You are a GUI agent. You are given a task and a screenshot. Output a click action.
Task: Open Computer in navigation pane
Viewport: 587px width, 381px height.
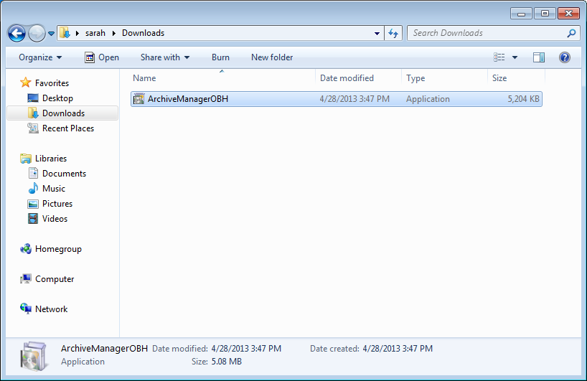[55, 279]
